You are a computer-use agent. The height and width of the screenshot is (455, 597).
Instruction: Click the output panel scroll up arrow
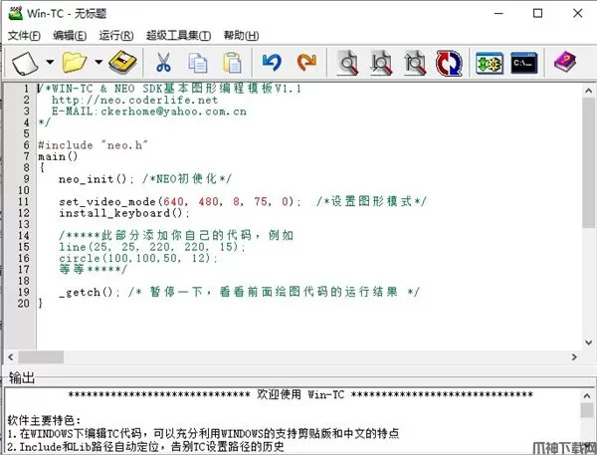587,396
